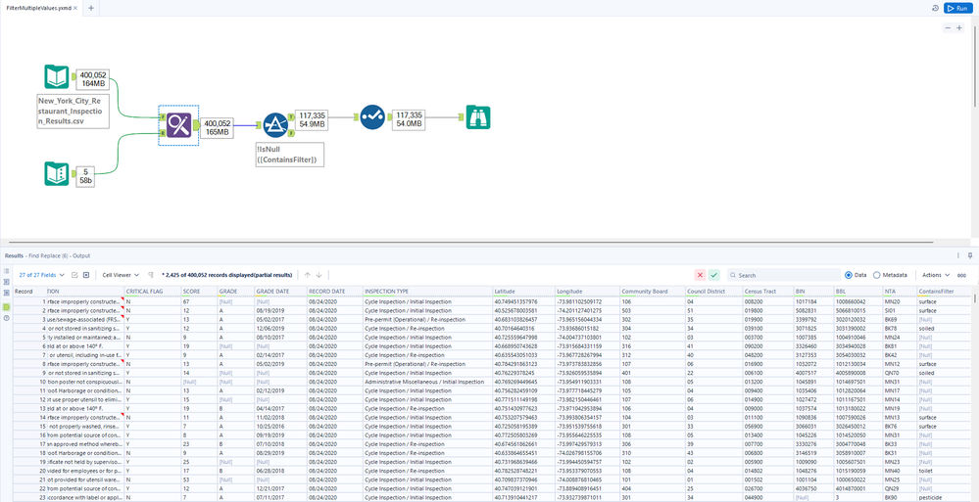The width and height of the screenshot is (979, 502).
Task: Select the Browse tool with binoculars
Action: tap(477, 116)
